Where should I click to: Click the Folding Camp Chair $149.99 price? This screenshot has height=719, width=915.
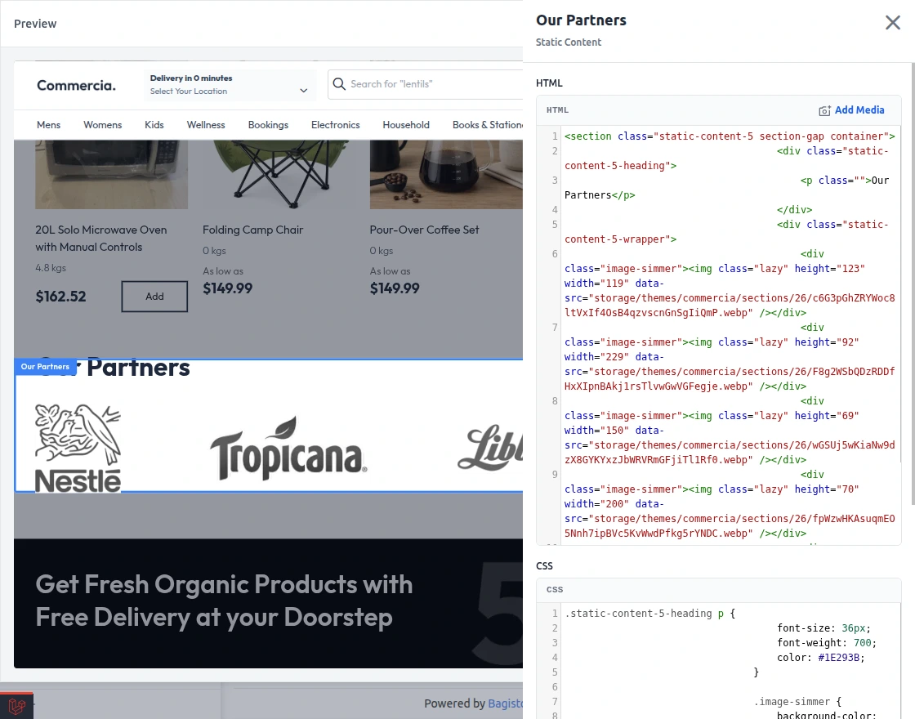[x=228, y=288]
